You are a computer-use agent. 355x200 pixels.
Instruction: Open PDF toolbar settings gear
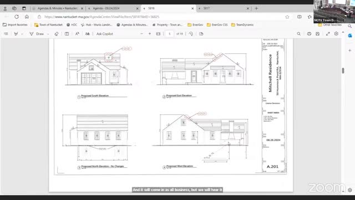(336, 33)
